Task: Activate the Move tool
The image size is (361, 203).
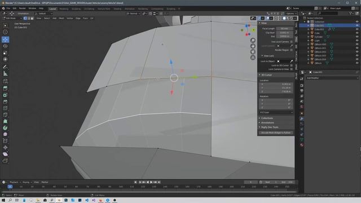Action: (x=5, y=39)
